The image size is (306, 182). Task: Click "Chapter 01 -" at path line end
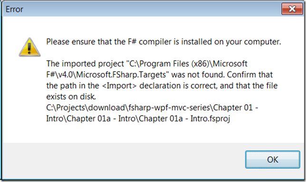click(x=236, y=108)
